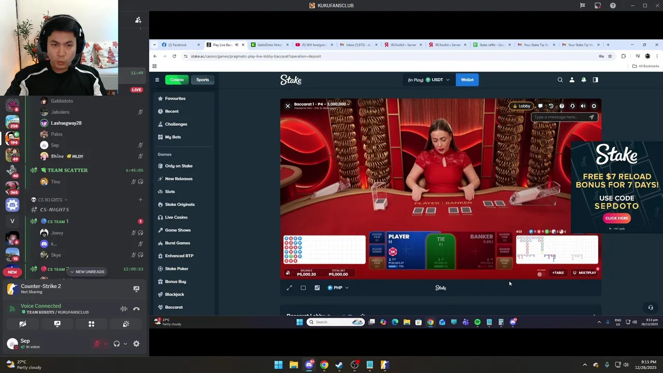Disconnect from Discord voice channel
Image resolution: width=663 pixels, height=373 pixels.
tap(136, 309)
